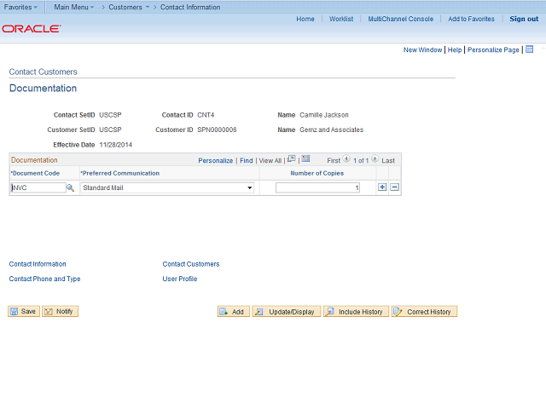This screenshot has width=546, height=409.
Task: Show next row arrow near Last
Action: tap(375, 159)
